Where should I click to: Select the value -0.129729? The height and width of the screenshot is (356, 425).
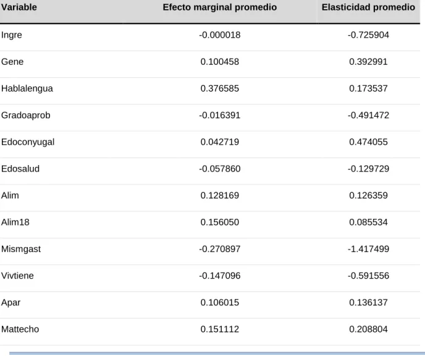(368, 169)
